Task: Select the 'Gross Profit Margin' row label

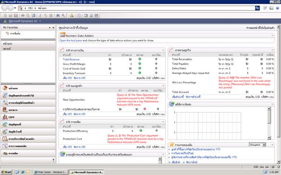Action: (x=74, y=64)
